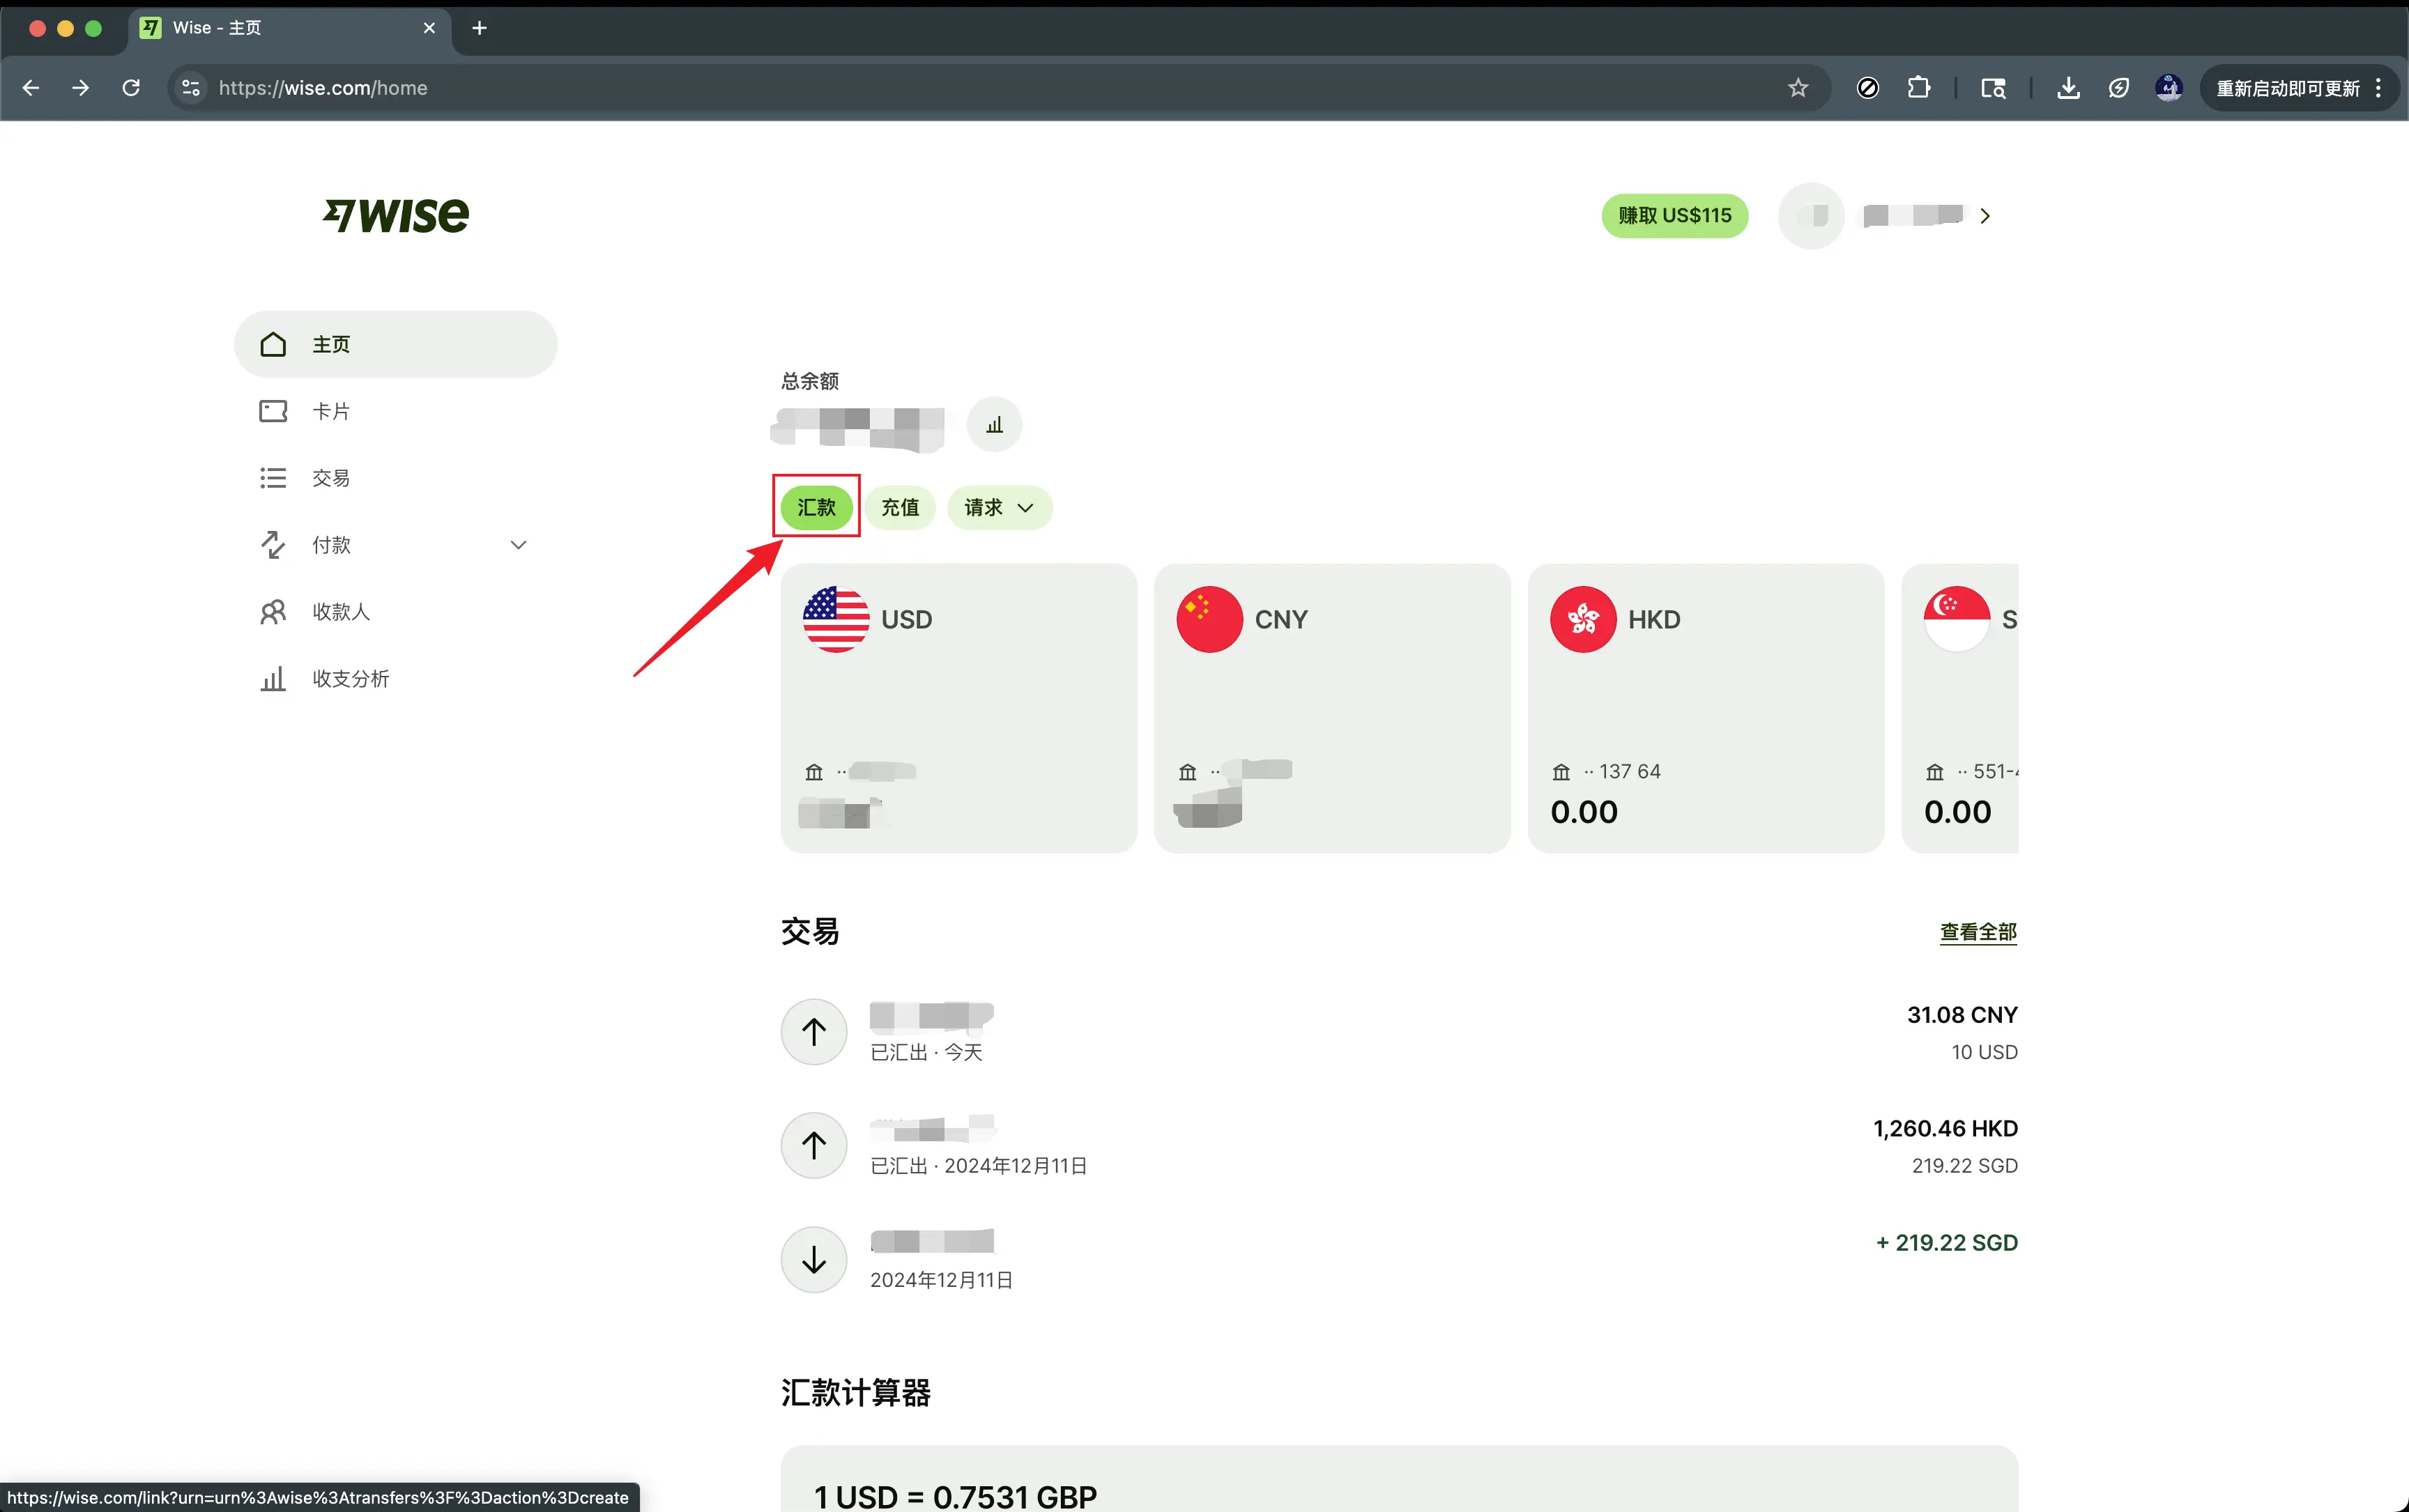The image size is (2409, 1512).
Task: Open 收款人 in the sidebar
Action: [x=340, y=611]
